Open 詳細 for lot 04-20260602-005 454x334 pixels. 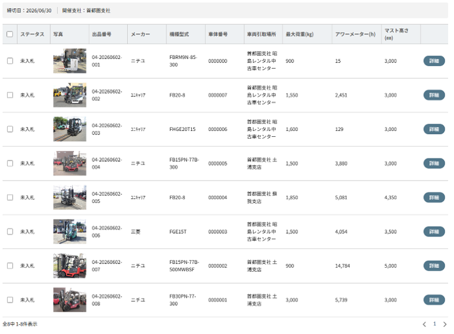(434, 197)
